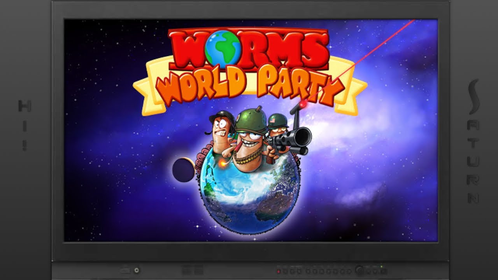498x280 pixels.
Task: Click the round jack port on monitor base
Action: (136, 270)
